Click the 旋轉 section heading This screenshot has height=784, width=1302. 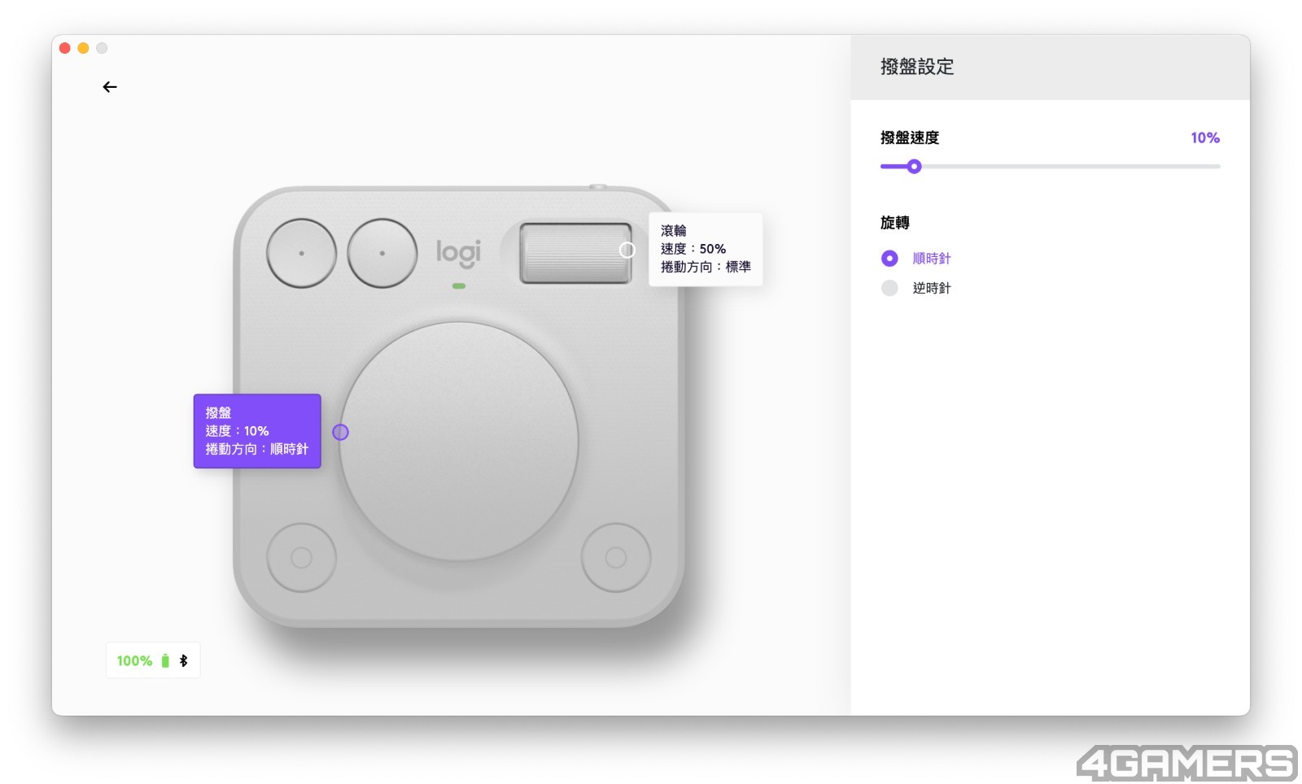click(x=895, y=223)
